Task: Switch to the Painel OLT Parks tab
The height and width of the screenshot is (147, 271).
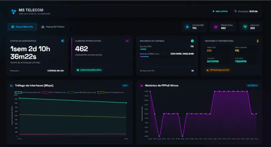Action: tap(53, 27)
